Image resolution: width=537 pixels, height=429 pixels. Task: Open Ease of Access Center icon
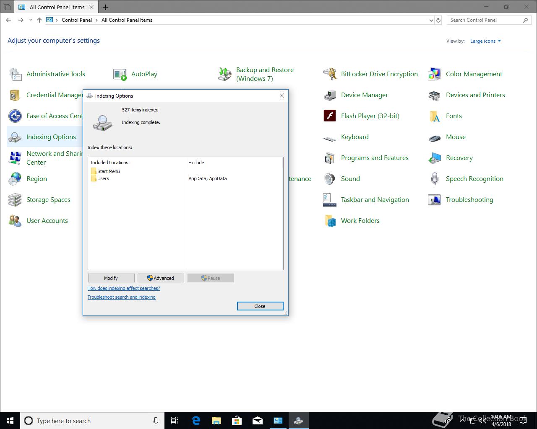pyautogui.click(x=15, y=116)
